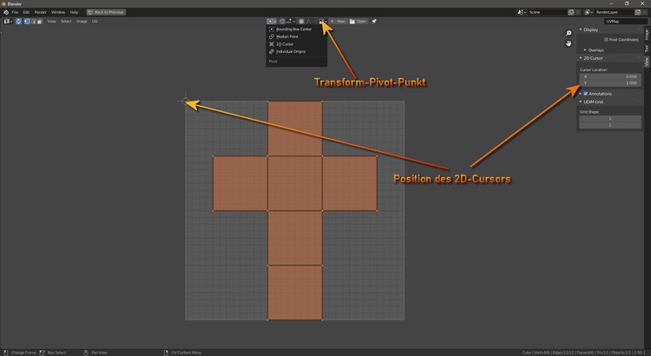
Task: Choose 2D Cursor as pivot point
Action: point(285,43)
